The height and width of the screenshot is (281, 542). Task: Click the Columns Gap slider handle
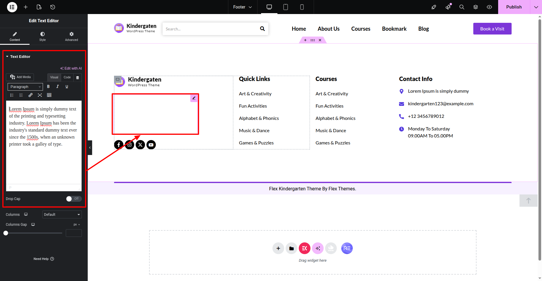[x=6, y=233]
